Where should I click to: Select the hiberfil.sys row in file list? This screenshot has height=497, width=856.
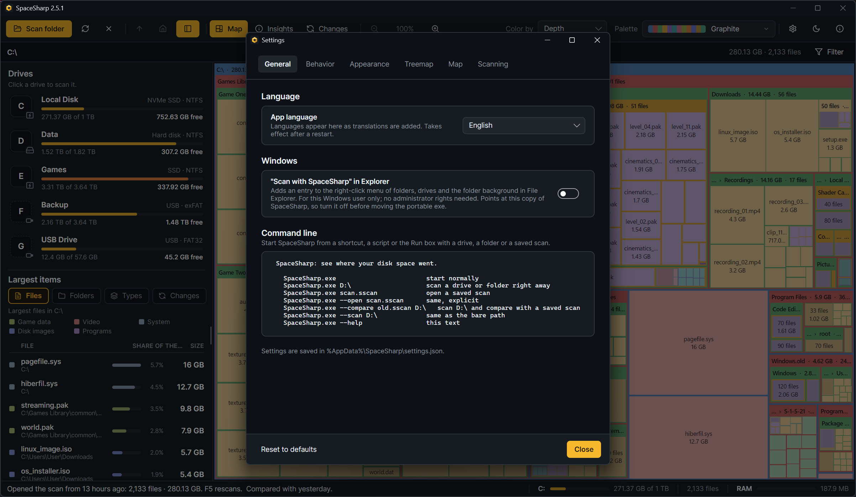107,387
